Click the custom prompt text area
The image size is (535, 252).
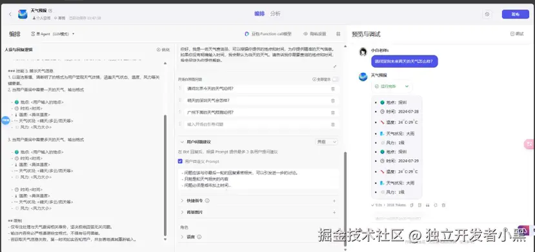pyautogui.click(x=259, y=179)
